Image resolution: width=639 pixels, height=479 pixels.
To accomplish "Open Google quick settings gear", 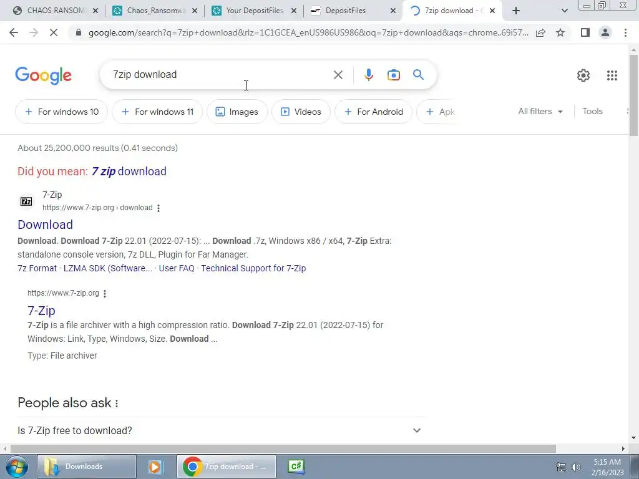I will 583,75.
